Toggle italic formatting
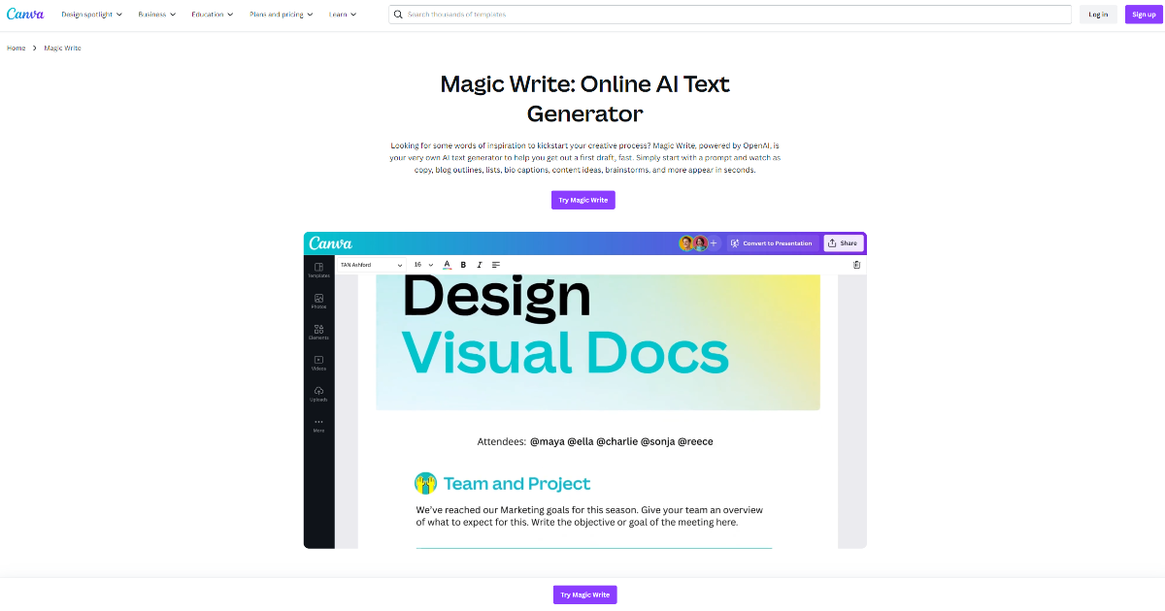 point(479,264)
